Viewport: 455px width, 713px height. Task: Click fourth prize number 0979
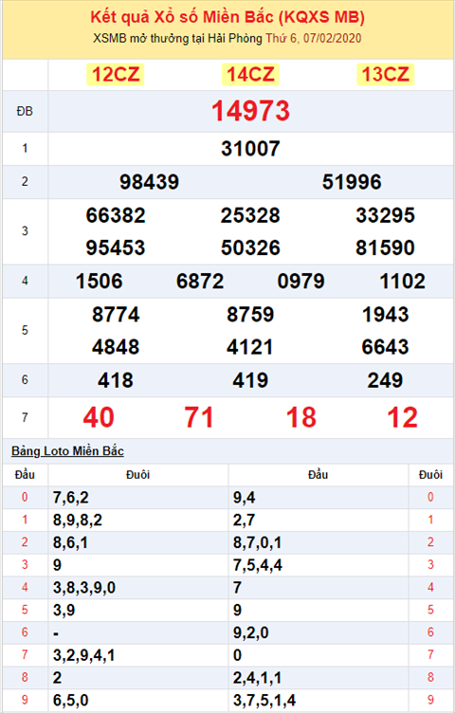300,281
